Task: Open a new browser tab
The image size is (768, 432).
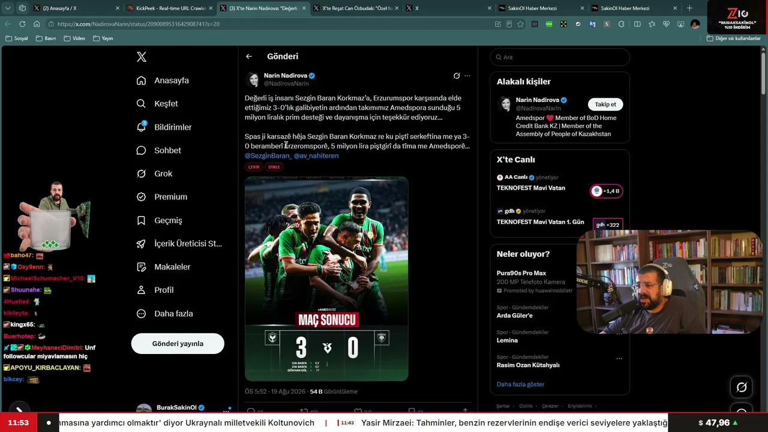Action: tap(689, 8)
